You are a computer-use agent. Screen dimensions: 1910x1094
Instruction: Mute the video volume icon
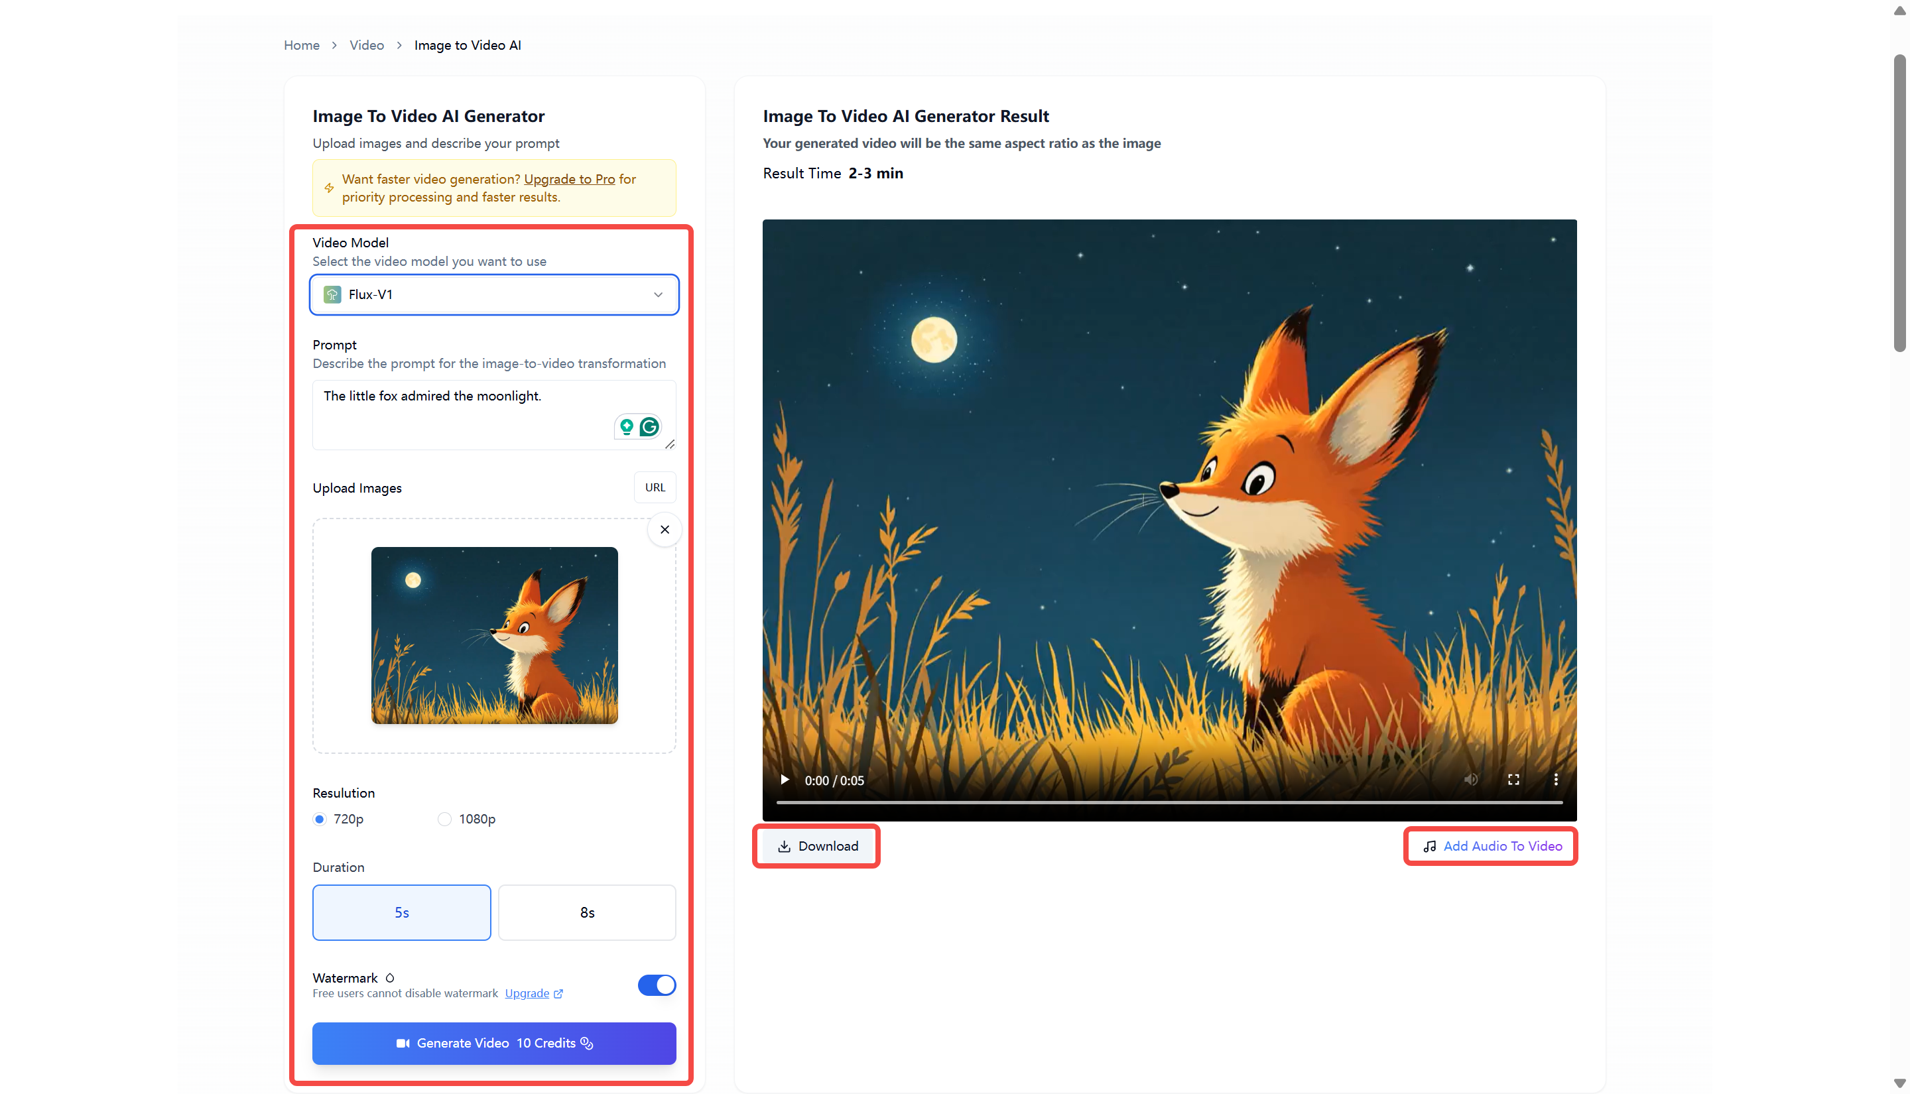coord(1470,780)
